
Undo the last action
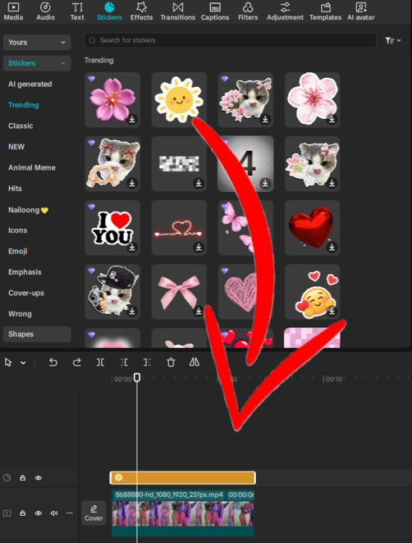pos(53,363)
